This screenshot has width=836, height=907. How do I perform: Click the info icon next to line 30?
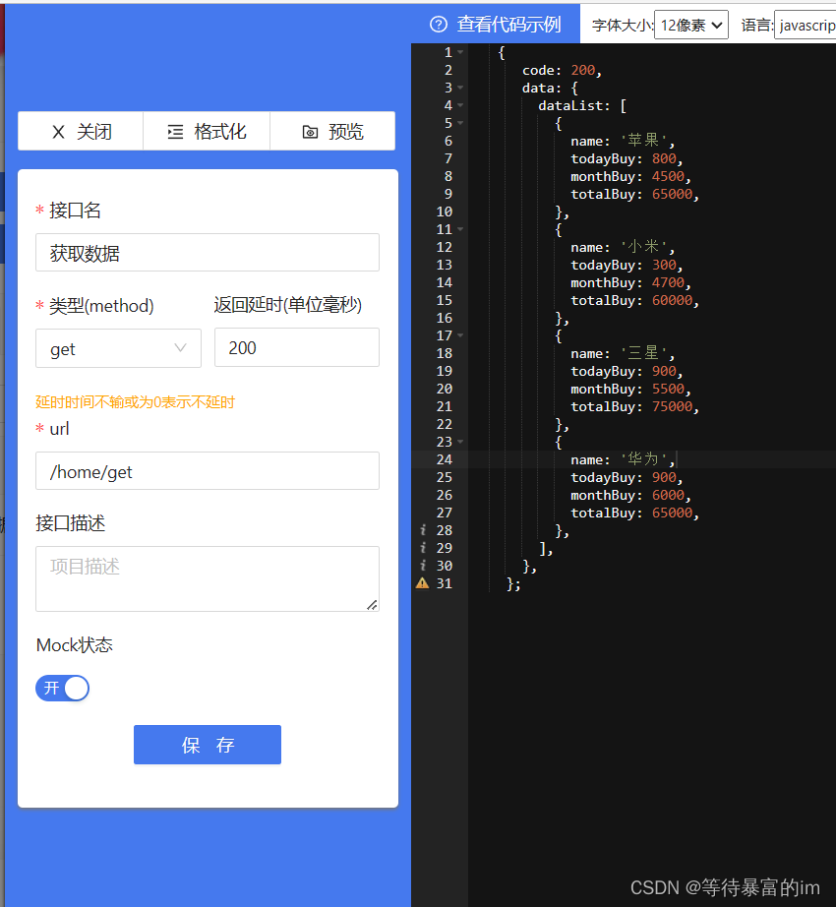click(422, 566)
